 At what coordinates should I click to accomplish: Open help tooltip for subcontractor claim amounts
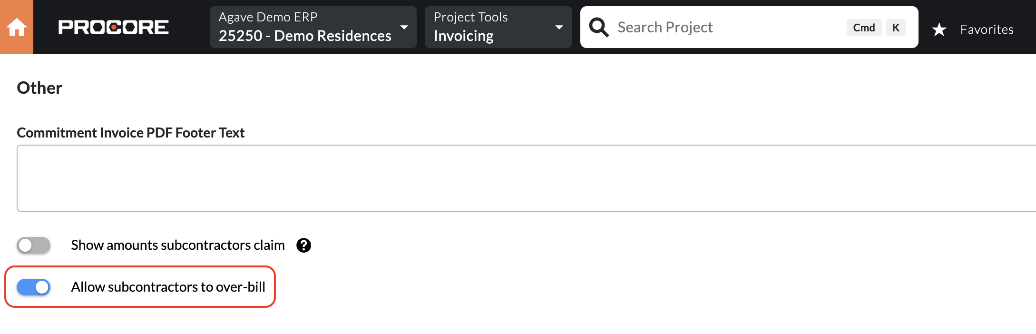pyautogui.click(x=303, y=246)
